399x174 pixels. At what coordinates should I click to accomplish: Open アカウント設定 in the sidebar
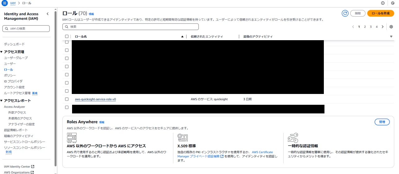[x=14, y=87]
